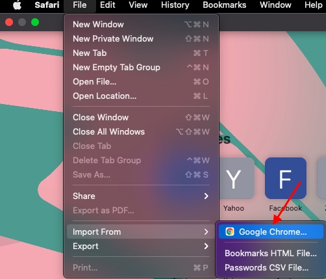Choose New Window from File menu
Screen dimensions: 326x279
141,25
